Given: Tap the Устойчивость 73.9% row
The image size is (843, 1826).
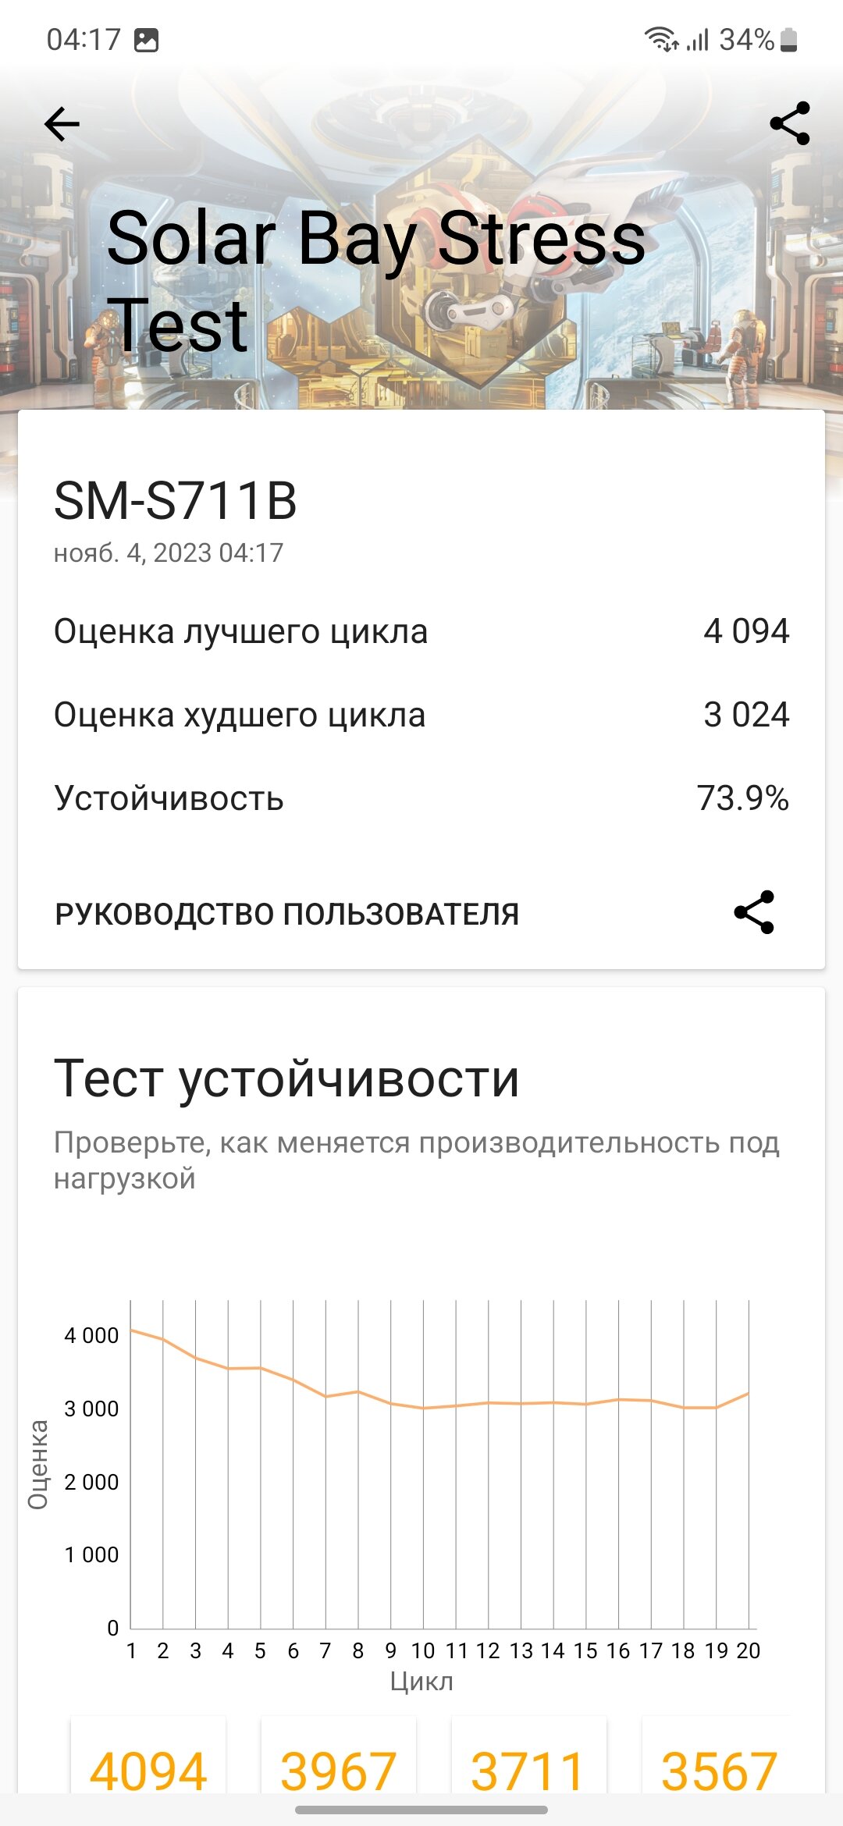Looking at the screenshot, I should 421,798.
